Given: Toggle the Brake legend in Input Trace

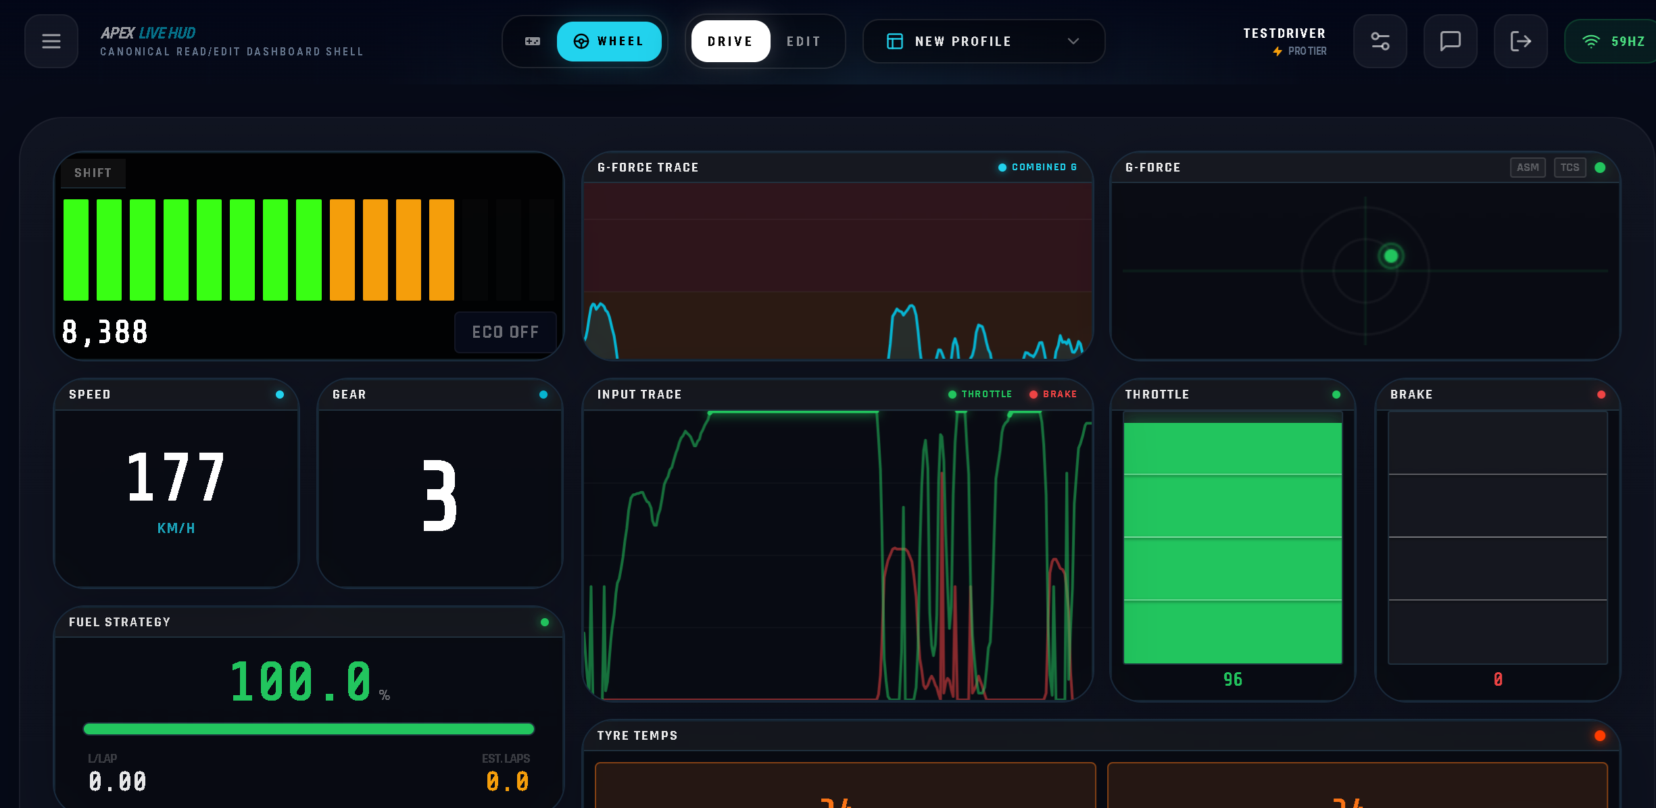Looking at the screenshot, I should 1052,395.
